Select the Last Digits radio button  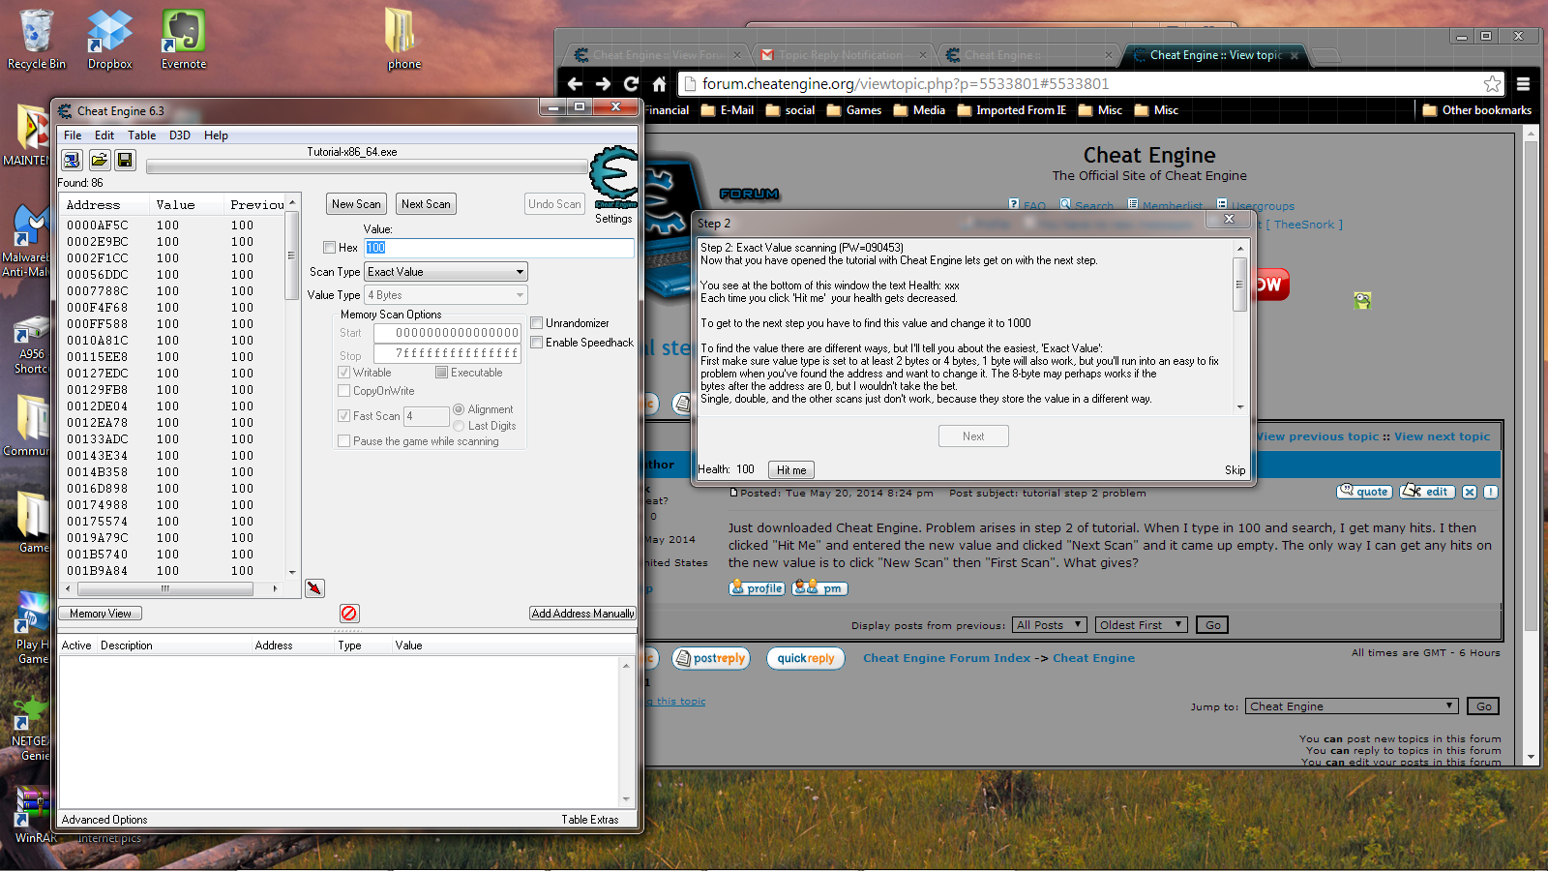coord(460,426)
